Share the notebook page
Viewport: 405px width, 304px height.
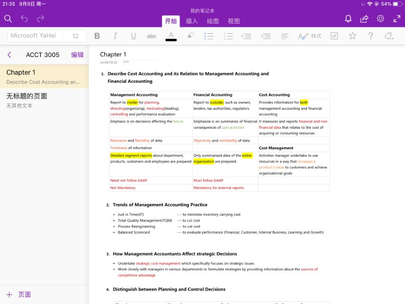tap(364, 19)
